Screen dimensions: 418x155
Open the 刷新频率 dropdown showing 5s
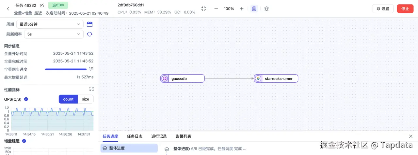(x=54, y=34)
